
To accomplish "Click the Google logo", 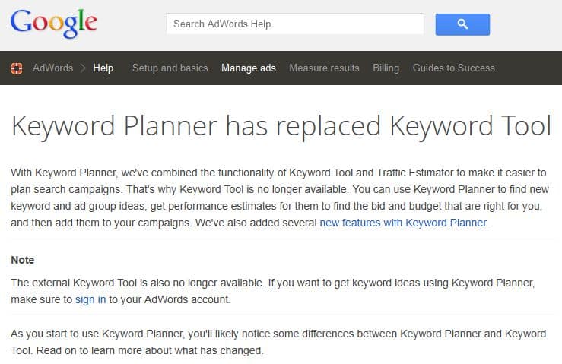I will (x=54, y=23).
